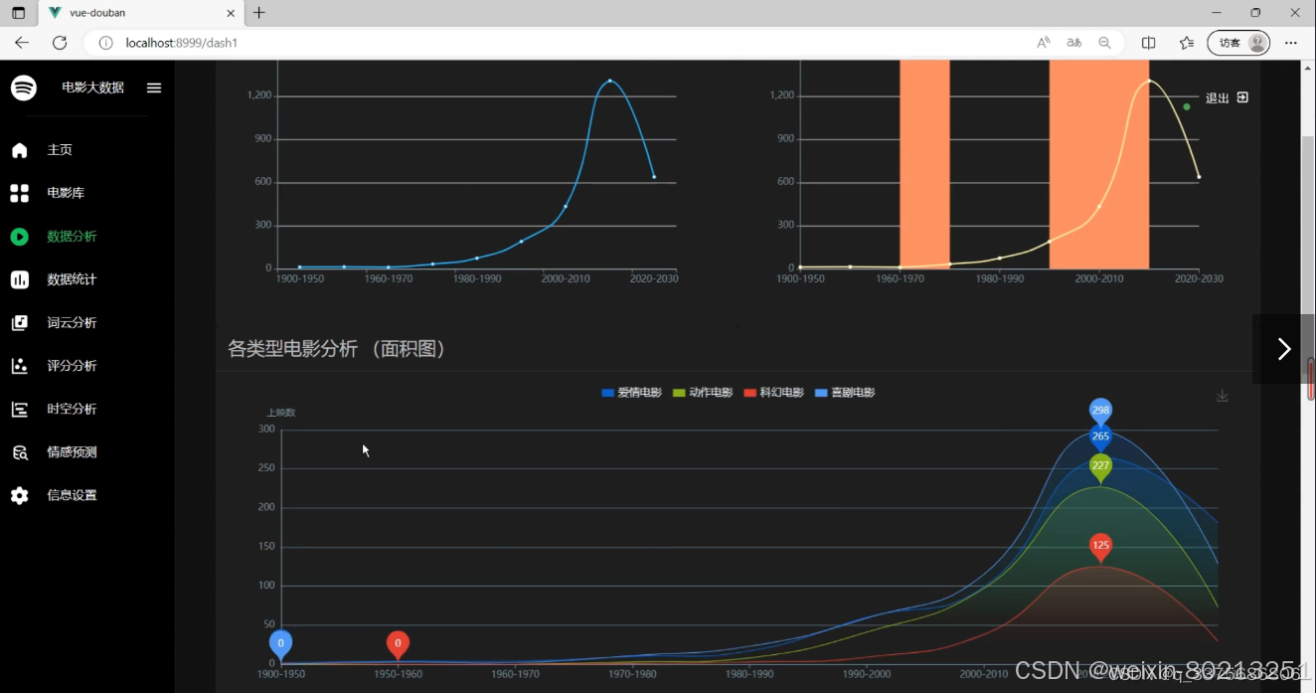Open 电影库 via its grid icon
Viewport: 1316px width, 693px height.
(x=20, y=192)
